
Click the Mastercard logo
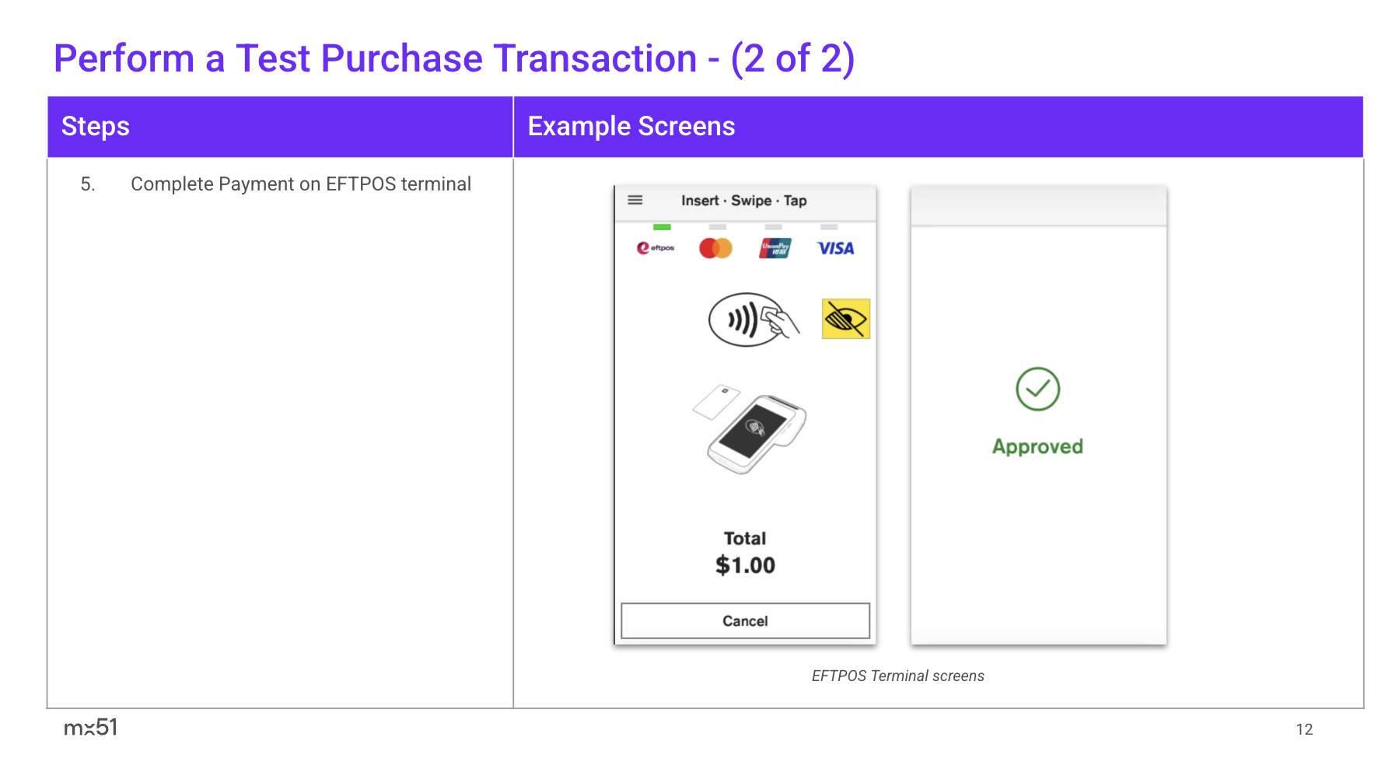[715, 248]
